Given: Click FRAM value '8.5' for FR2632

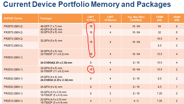Looking at the screenshot, I should coord(159,79).
